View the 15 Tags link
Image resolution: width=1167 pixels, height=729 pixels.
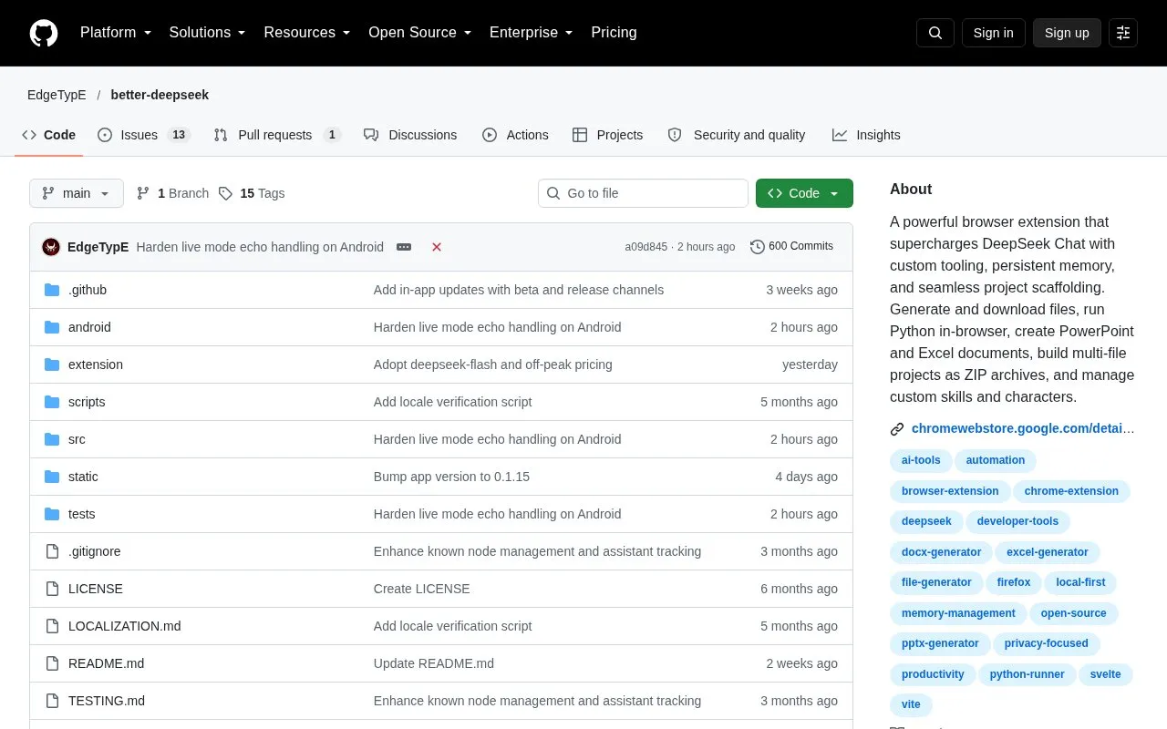tap(252, 193)
